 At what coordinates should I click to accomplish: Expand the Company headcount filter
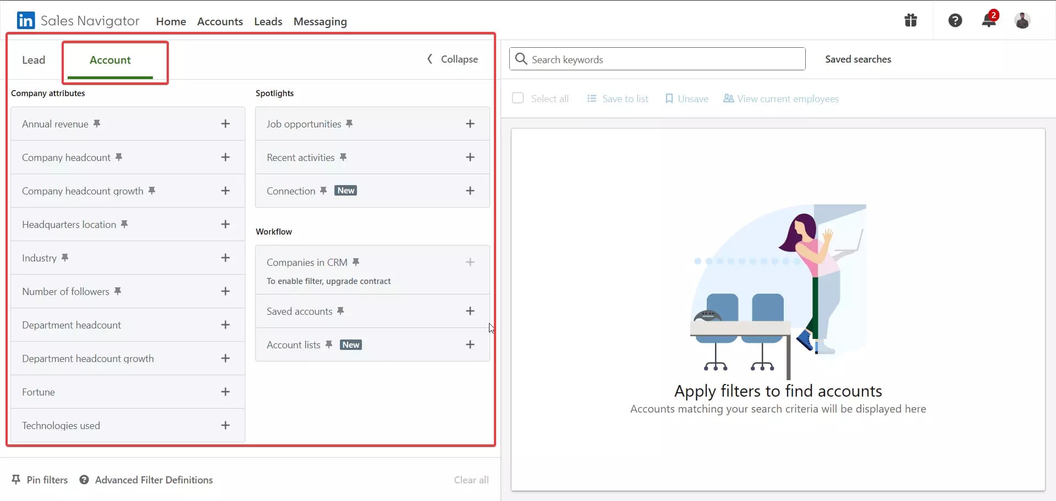tap(225, 157)
